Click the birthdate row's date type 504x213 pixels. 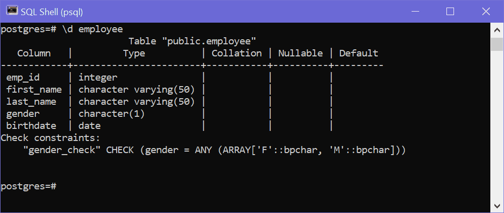[x=90, y=126]
